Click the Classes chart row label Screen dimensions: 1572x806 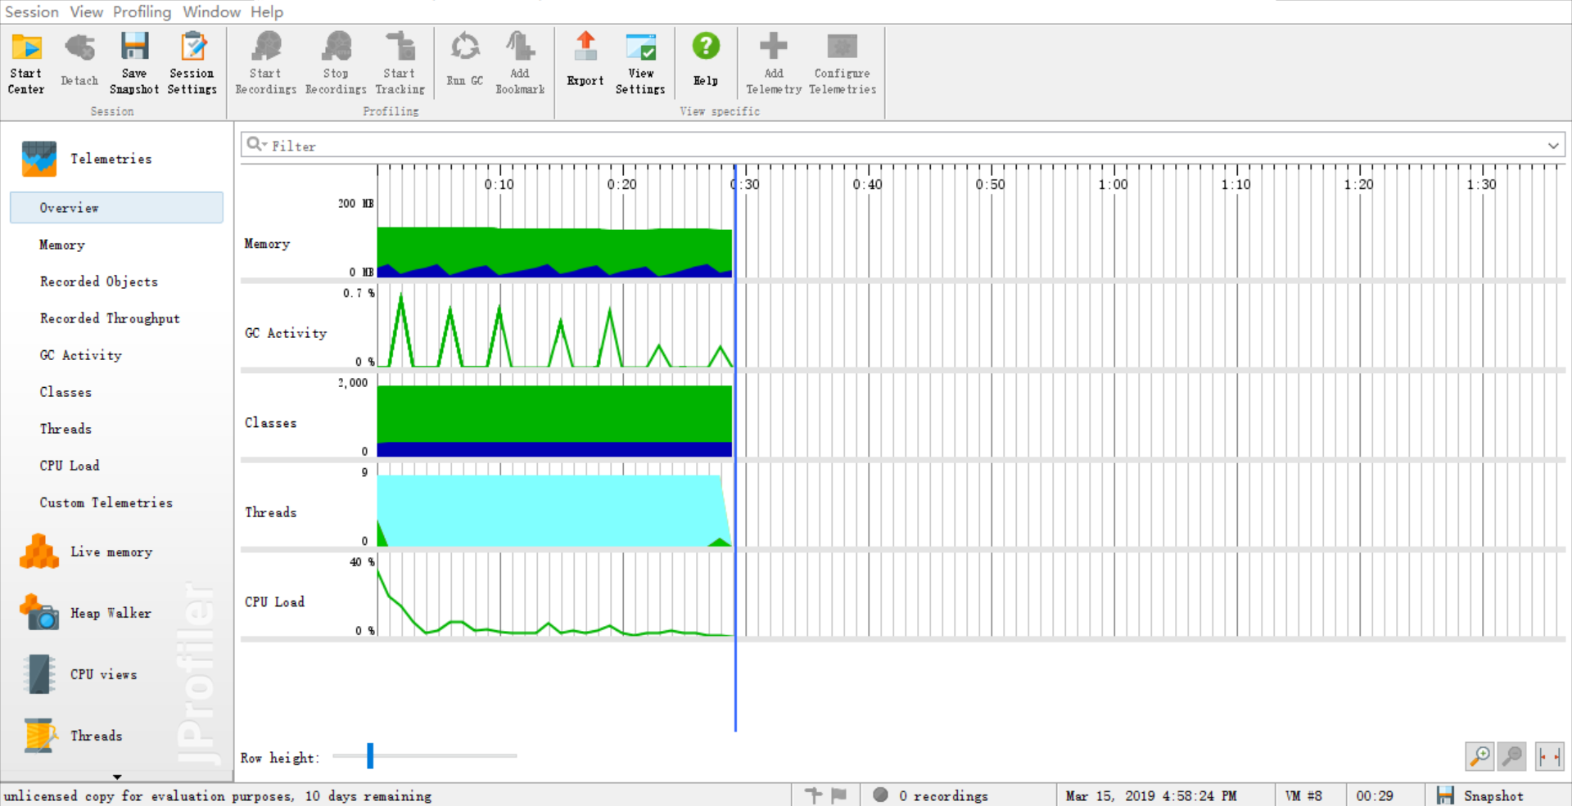coord(270,423)
